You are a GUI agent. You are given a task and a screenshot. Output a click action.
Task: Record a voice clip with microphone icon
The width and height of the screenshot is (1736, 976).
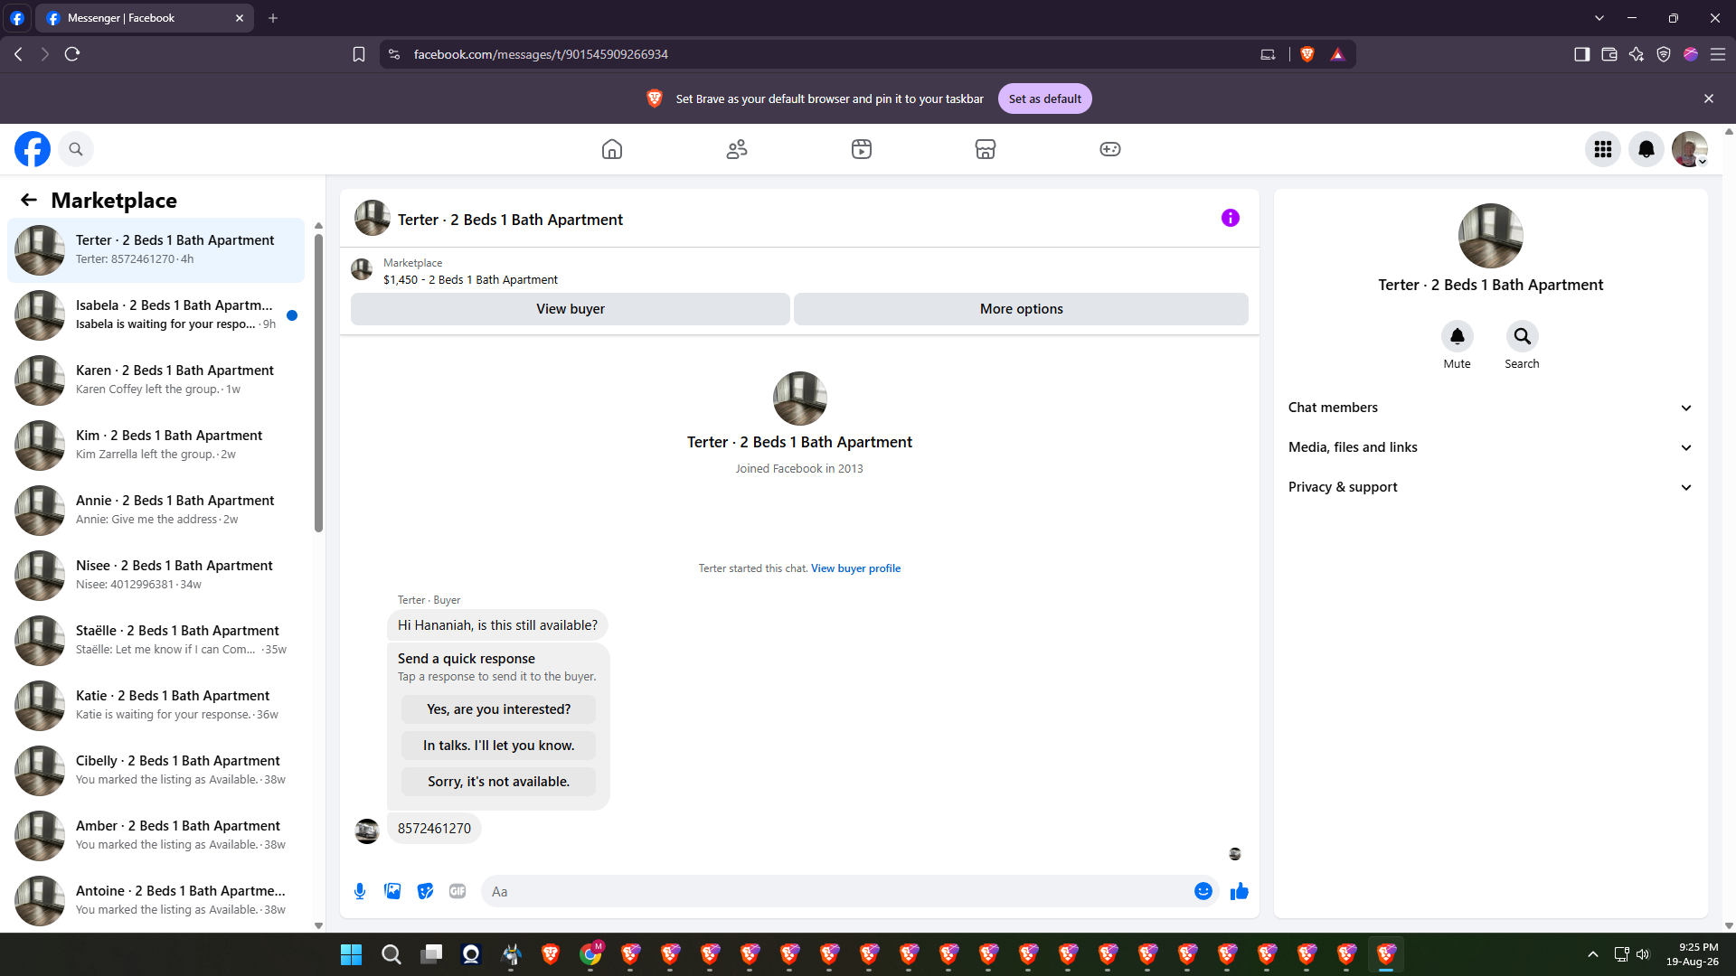[360, 891]
